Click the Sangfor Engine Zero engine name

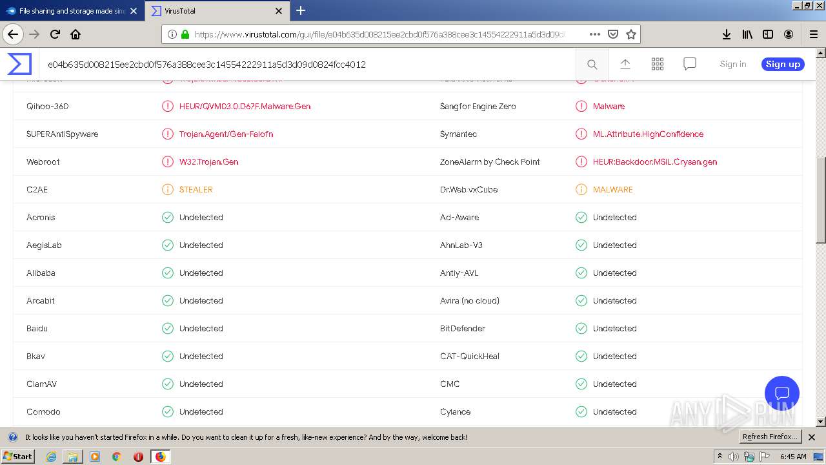pyautogui.click(x=478, y=106)
